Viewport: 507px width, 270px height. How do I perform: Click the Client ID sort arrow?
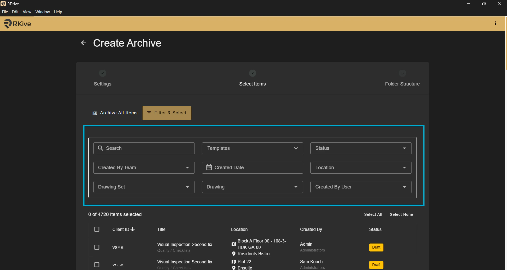pos(133,229)
